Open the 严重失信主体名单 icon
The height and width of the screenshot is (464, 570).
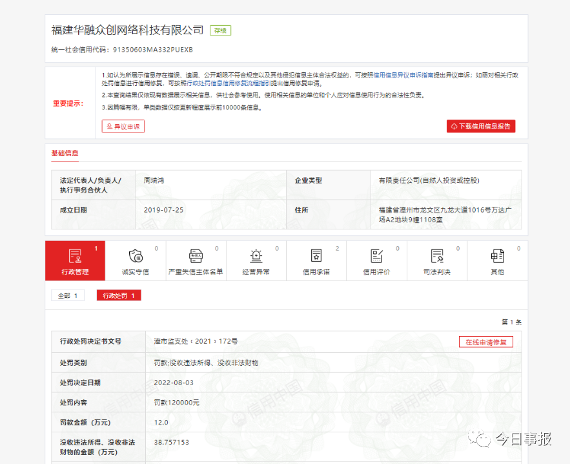pyautogui.click(x=196, y=256)
